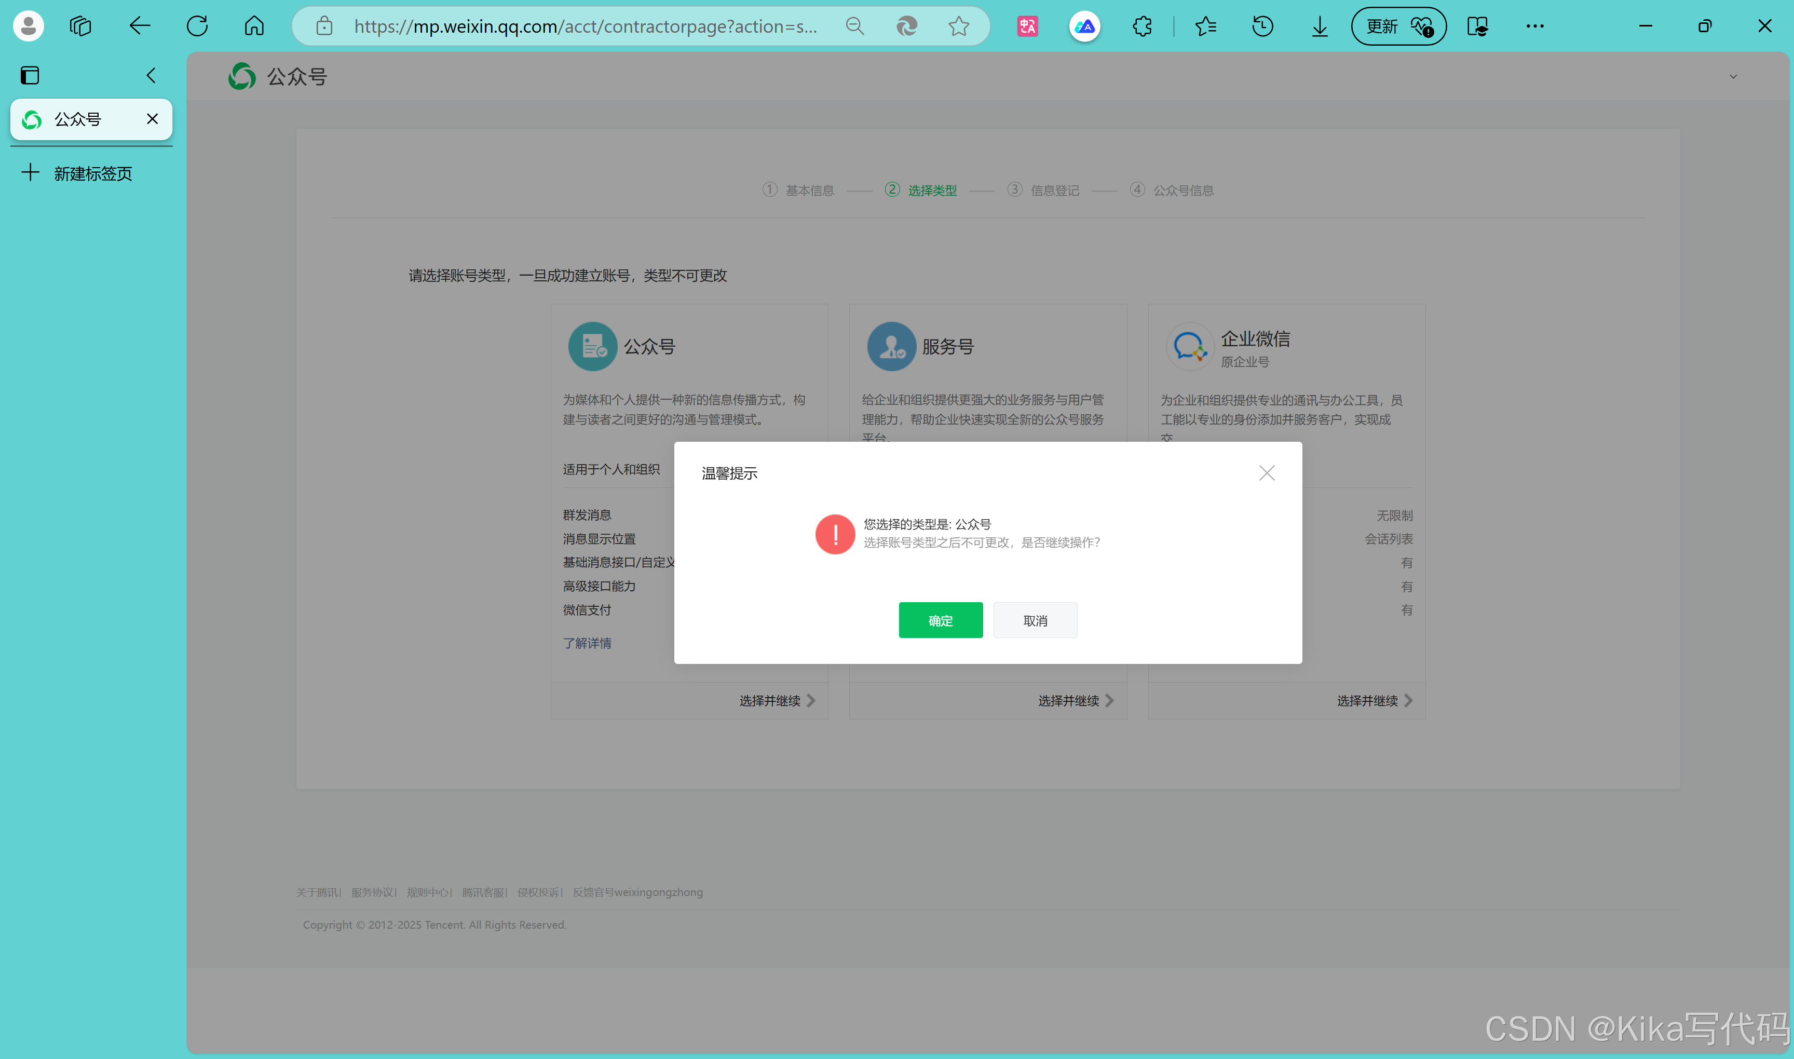Switch to the 公众号 browser tab
This screenshot has width=1794, height=1059.
tap(78, 119)
